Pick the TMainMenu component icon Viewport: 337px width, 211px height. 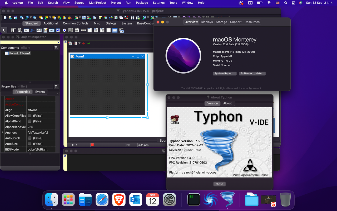click(13, 30)
